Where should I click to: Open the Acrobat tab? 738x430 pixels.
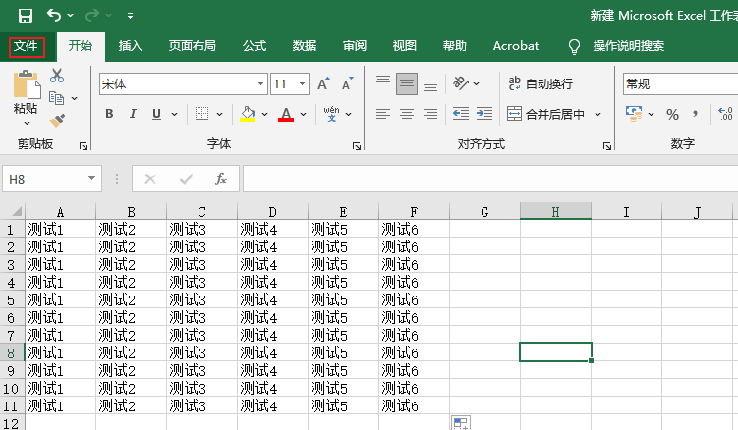coord(515,46)
